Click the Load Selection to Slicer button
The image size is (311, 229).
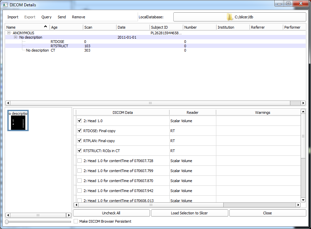[189, 213]
